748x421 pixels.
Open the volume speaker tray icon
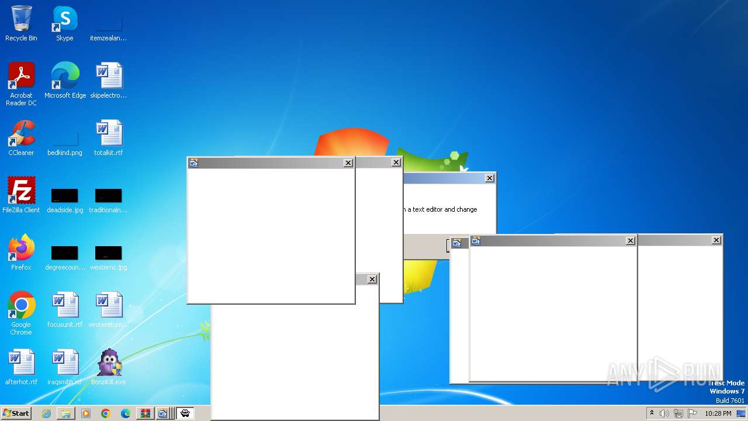(x=664, y=413)
